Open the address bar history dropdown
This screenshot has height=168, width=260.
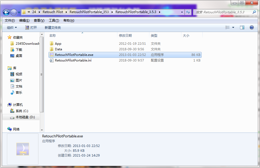pos(182,12)
